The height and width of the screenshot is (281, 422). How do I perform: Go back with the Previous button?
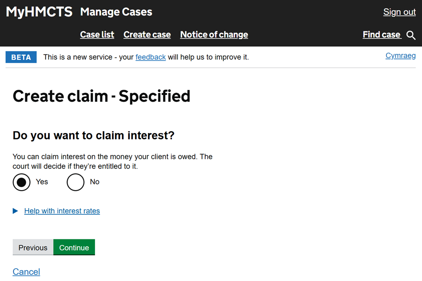pos(33,248)
